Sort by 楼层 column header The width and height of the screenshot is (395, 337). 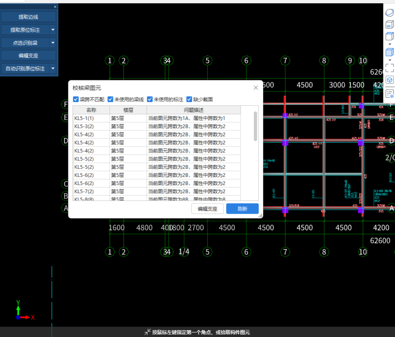(128, 110)
